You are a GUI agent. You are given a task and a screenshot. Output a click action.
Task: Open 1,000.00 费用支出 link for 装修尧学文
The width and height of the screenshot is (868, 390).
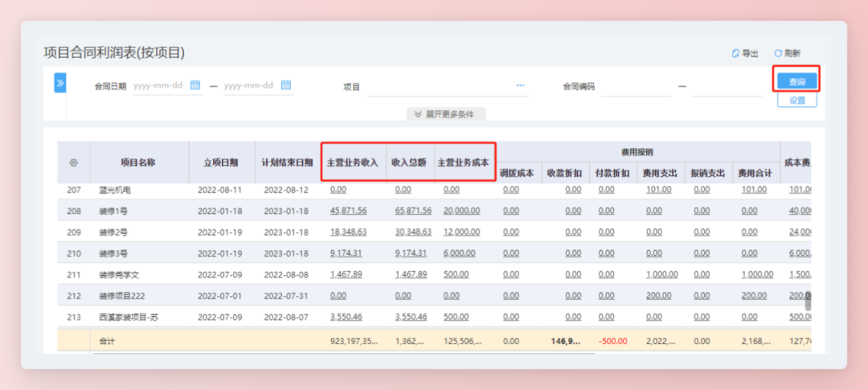coord(661,274)
